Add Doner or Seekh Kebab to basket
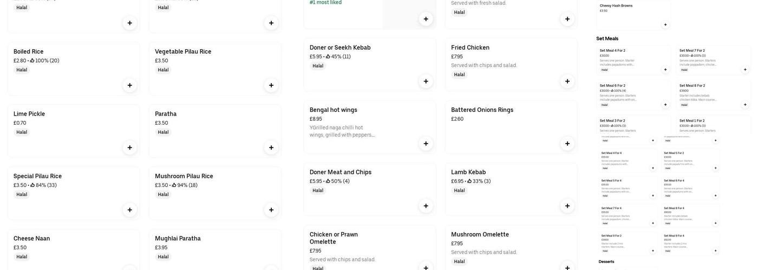The height and width of the screenshot is (270, 758). coord(426,82)
